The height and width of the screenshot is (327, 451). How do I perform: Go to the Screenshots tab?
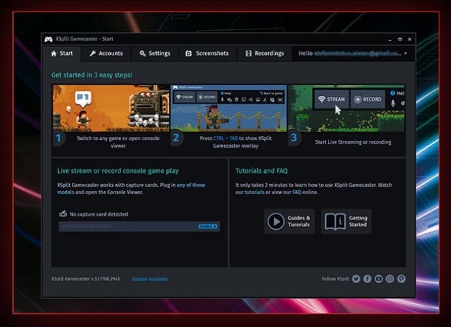[x=207, y=53]
